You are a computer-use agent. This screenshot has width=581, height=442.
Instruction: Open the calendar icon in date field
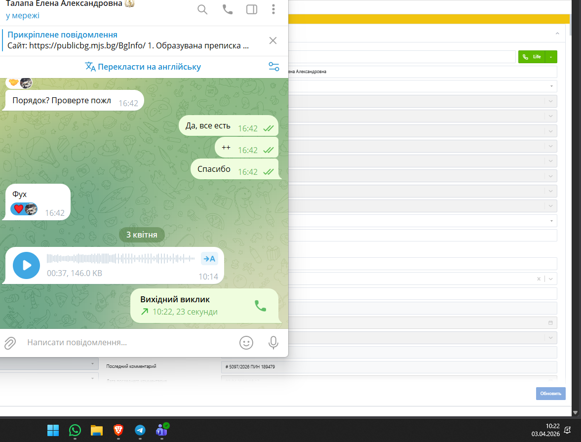550,322
